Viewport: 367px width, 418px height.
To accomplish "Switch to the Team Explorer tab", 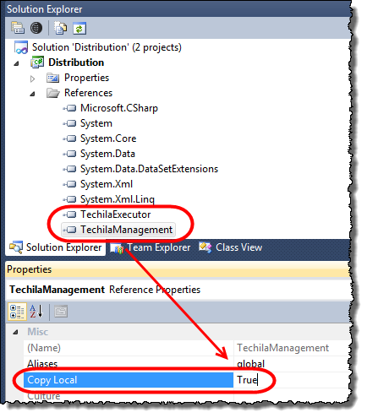I will (151, 247).
